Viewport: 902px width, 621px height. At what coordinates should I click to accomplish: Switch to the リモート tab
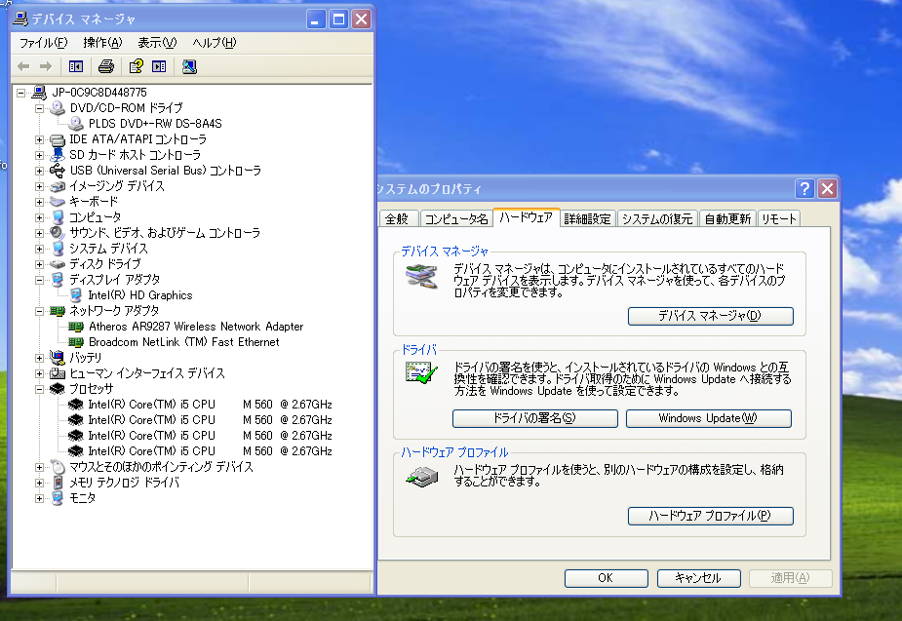point(779,219)
